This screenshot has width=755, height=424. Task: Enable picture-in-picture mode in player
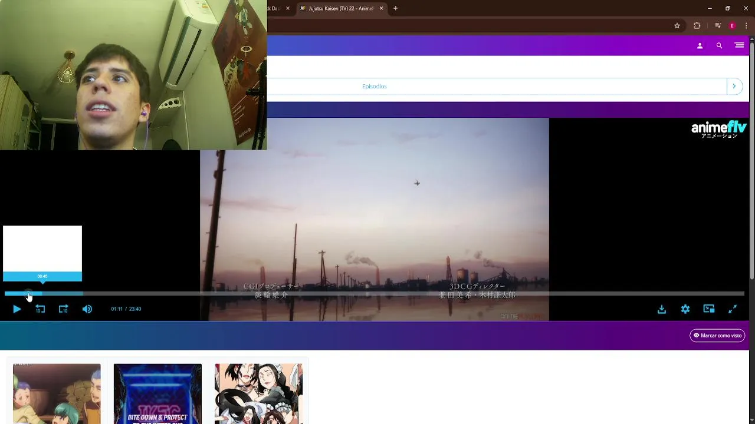(709, 309)
